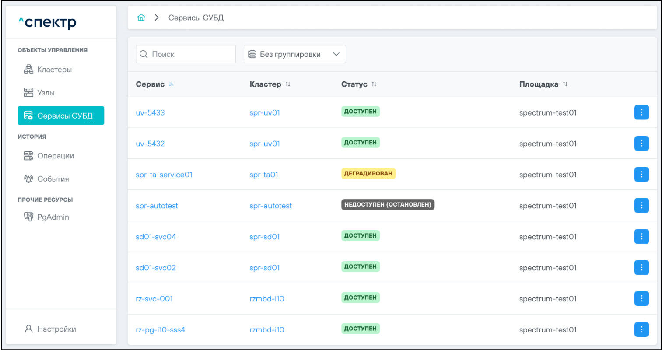Screen dimensions: 662x350
Task: Sort table by Статус sort icon
Action: (374, 84)
